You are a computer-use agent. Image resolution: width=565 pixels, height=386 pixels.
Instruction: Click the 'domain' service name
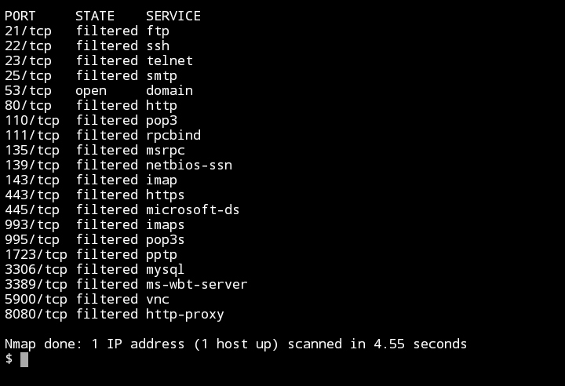click(169, 90)
